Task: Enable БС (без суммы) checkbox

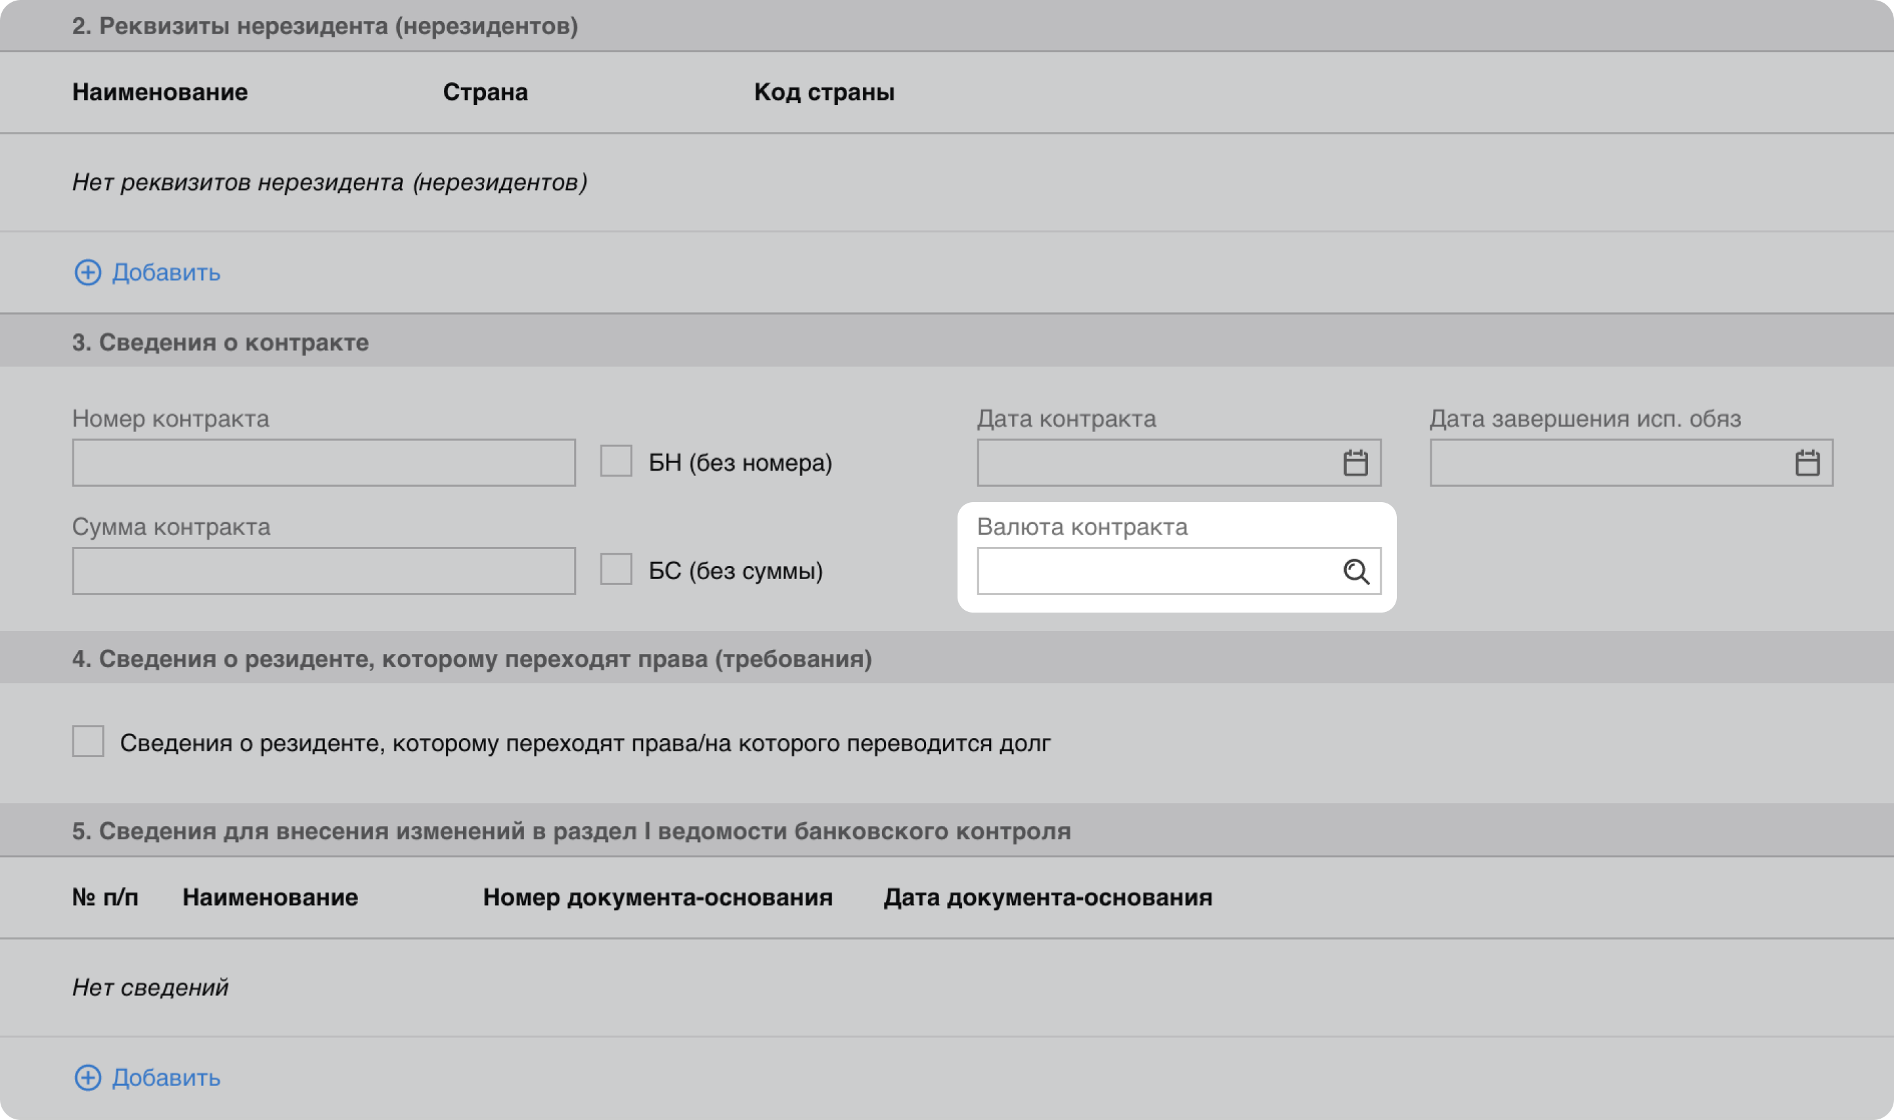Action: 616,569
